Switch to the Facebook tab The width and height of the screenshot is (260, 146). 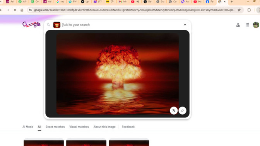210,2
